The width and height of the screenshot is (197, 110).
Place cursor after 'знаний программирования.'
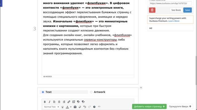point(83,53)
